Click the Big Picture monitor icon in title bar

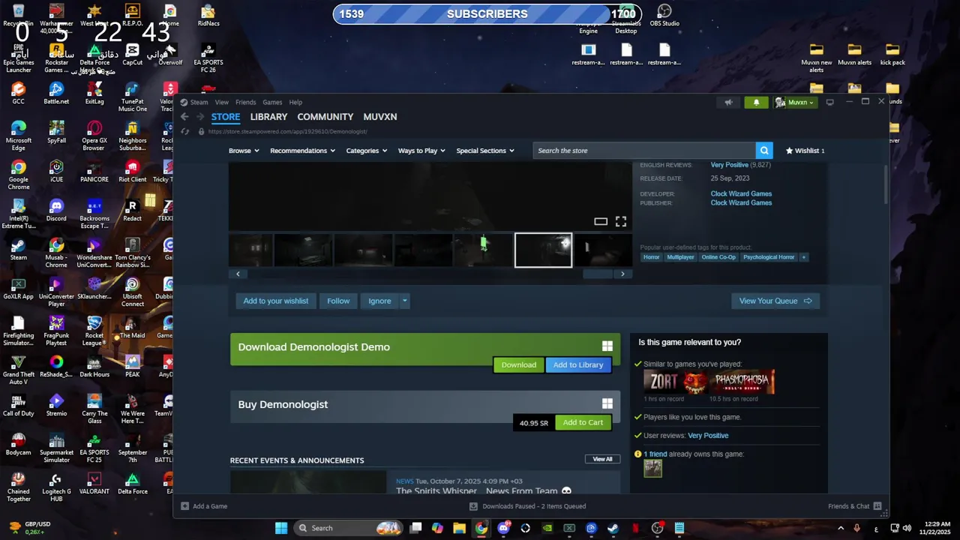(x=829, y=102)
